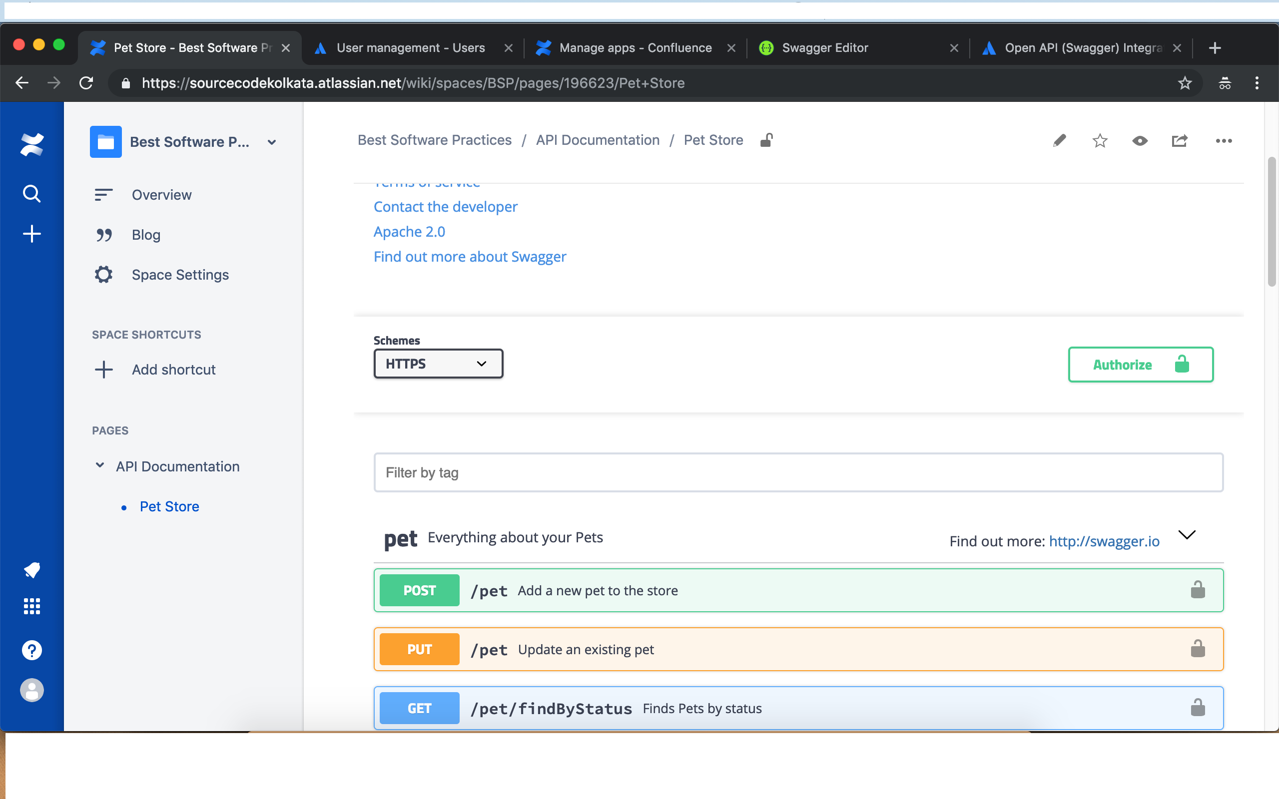
Task: Collapse the pet operations section chevron
Action: point(1187,535)
